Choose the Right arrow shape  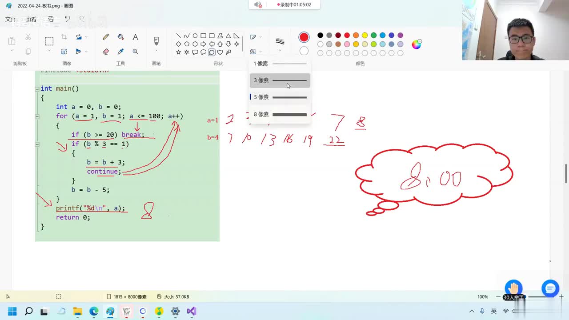pyautogui.click(x=203, y=44)
